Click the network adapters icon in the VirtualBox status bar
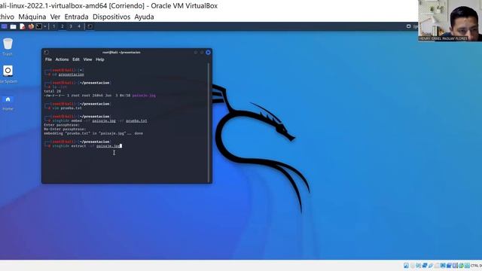Screen dimensions: 482x271 [425, 266]
